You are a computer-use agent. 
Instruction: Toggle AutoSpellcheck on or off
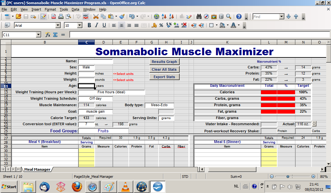[86, 16]
